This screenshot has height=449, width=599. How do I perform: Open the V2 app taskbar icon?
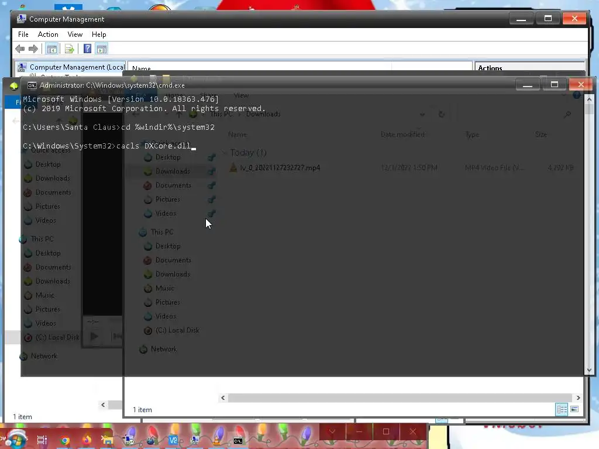coord(173,440)
